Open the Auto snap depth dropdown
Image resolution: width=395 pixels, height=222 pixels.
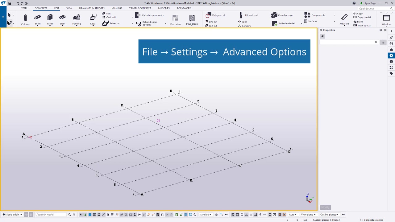click(293, 215)
